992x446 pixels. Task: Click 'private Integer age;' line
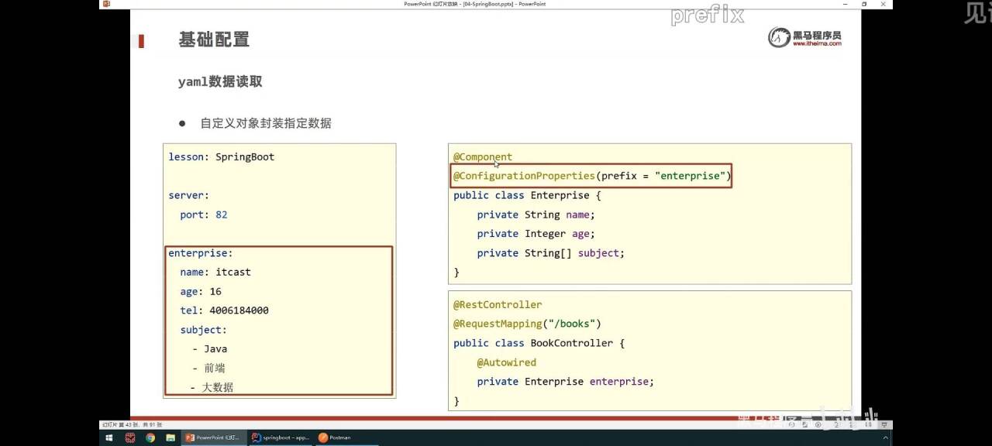click(536, 234)
